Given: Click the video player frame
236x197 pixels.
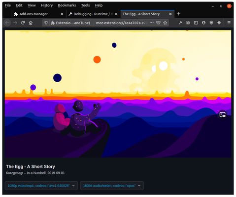Looking at the screenshot, I should coord(118,94).
